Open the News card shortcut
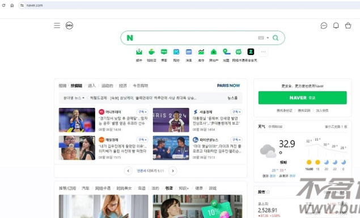 (x=189, y=52)
